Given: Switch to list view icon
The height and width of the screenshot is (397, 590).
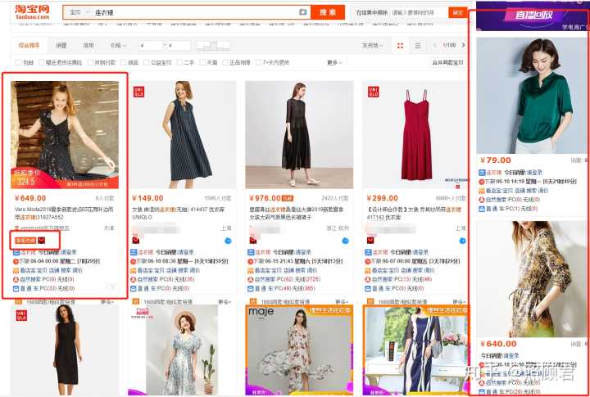Looking at the screenshot, I should pos(418,46).
